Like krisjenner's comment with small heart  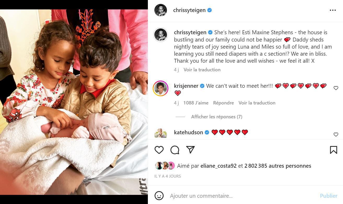[x=336, y=88]
